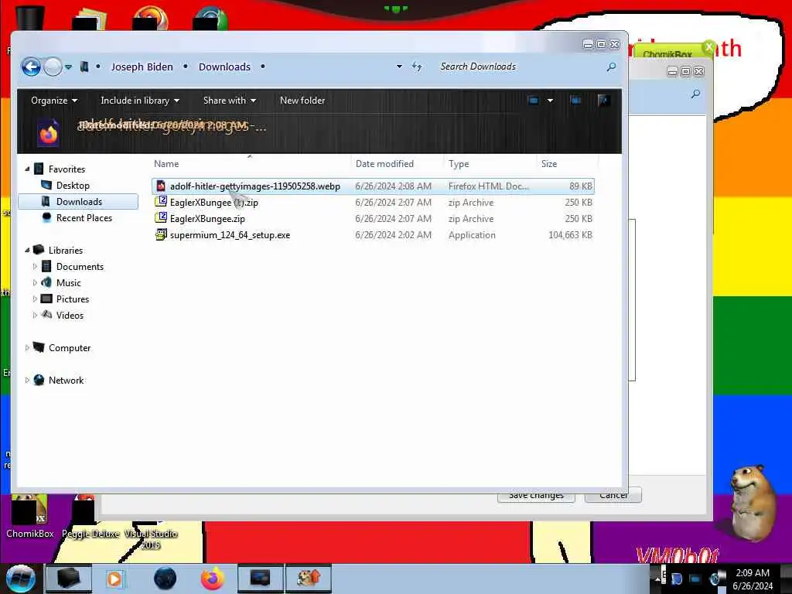Image resolution: width=792 pixels, height=594 pixels.
Task: Expand the Pictures library
Action: pyautogui.click(x=35, y=299)
